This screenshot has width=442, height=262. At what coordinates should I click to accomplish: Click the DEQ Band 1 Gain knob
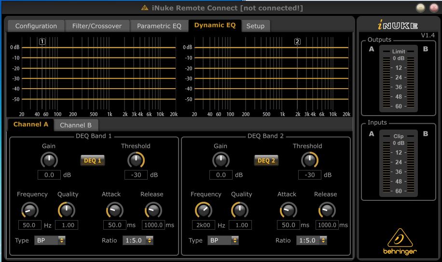coord(49,160)
